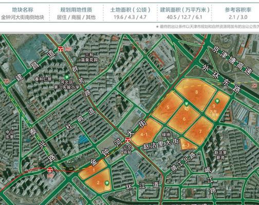This screenshot has width=259, height=205.
Task: Click the 赵沽里大街 road label
Action: point(161,144)
